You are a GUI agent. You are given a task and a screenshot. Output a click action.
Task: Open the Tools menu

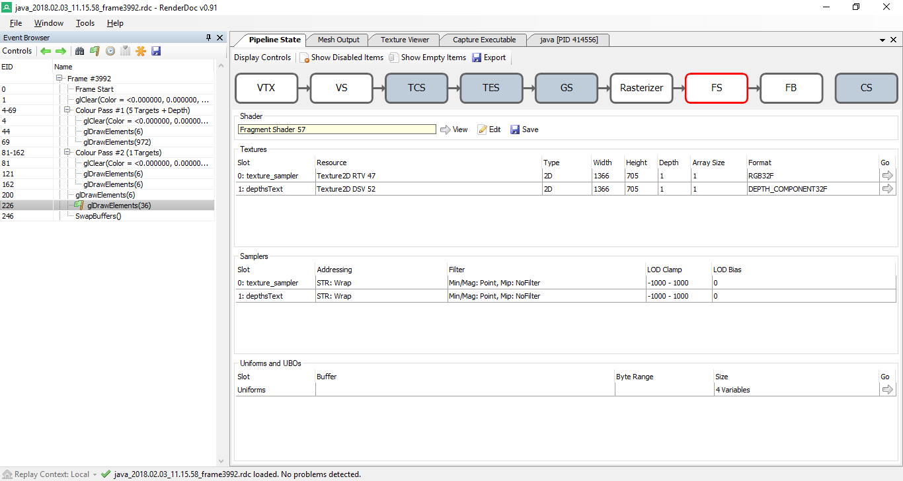coord(85,23)
